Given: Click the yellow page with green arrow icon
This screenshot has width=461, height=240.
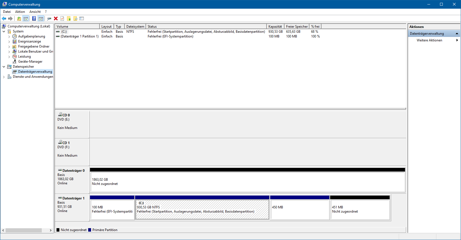Looking at the screenshot, I should 69,18.
